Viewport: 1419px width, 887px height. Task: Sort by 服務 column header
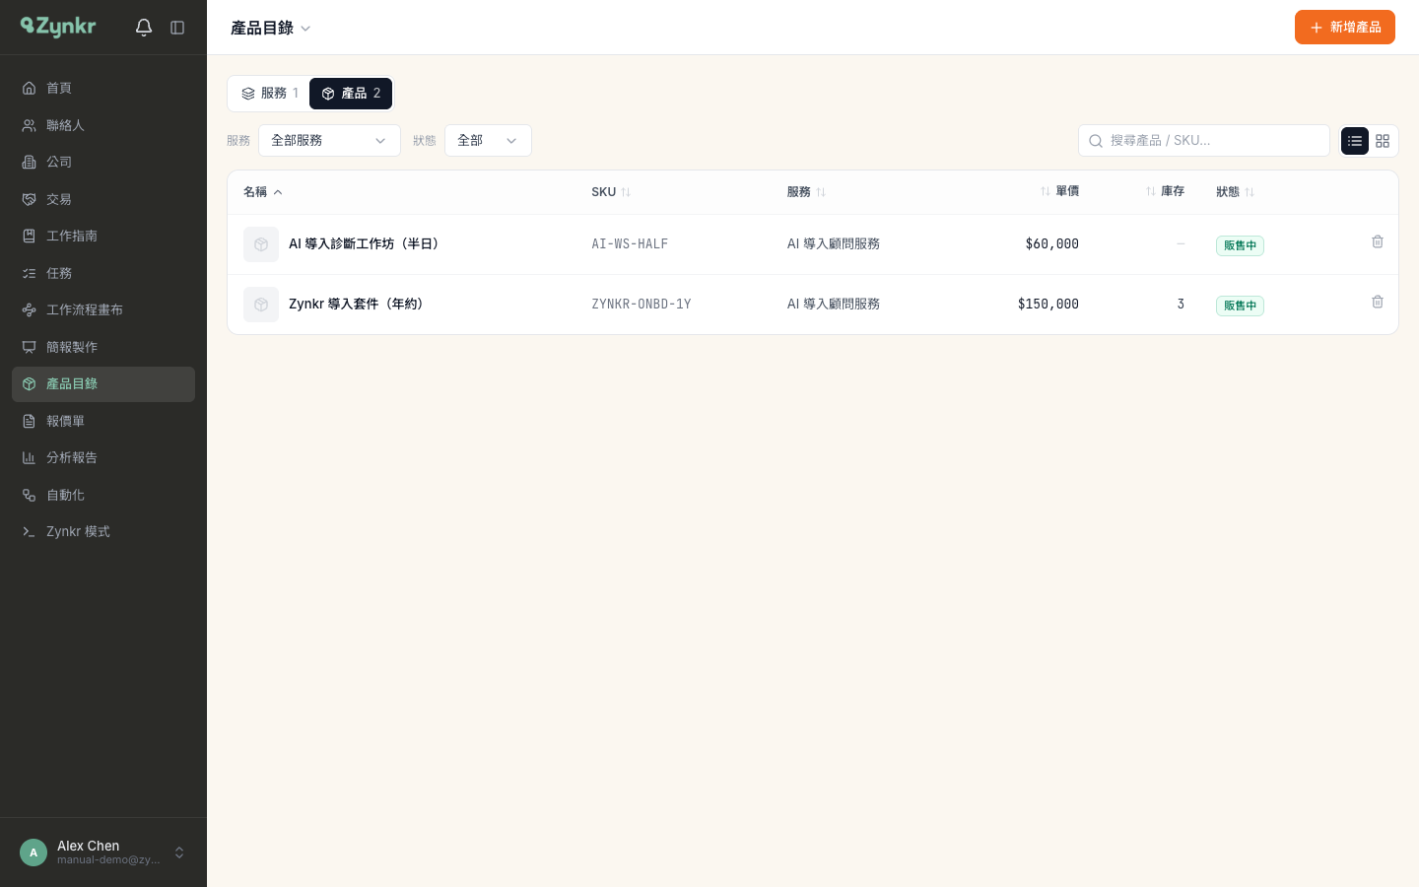[806, 192]
